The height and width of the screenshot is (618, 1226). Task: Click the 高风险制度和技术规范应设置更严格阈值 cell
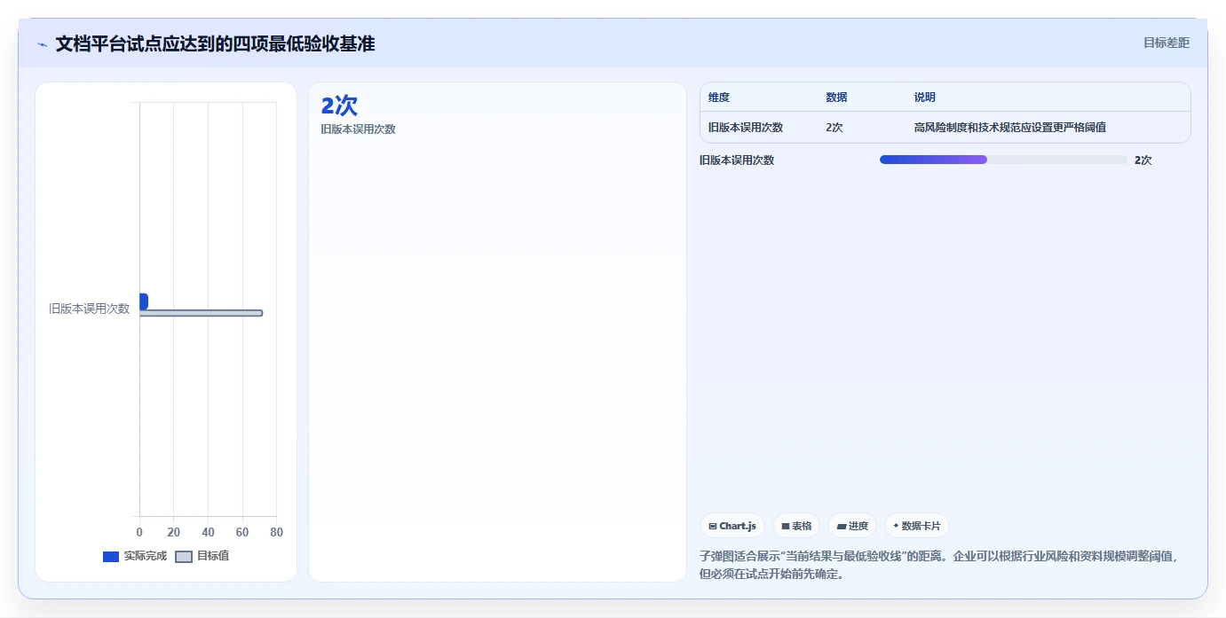pos(1010,128)
